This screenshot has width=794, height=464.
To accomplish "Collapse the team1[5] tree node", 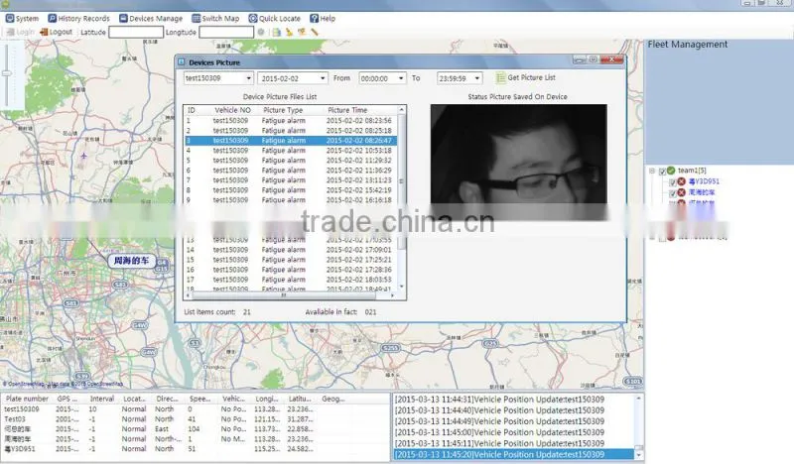I will [x=652, y=171].
